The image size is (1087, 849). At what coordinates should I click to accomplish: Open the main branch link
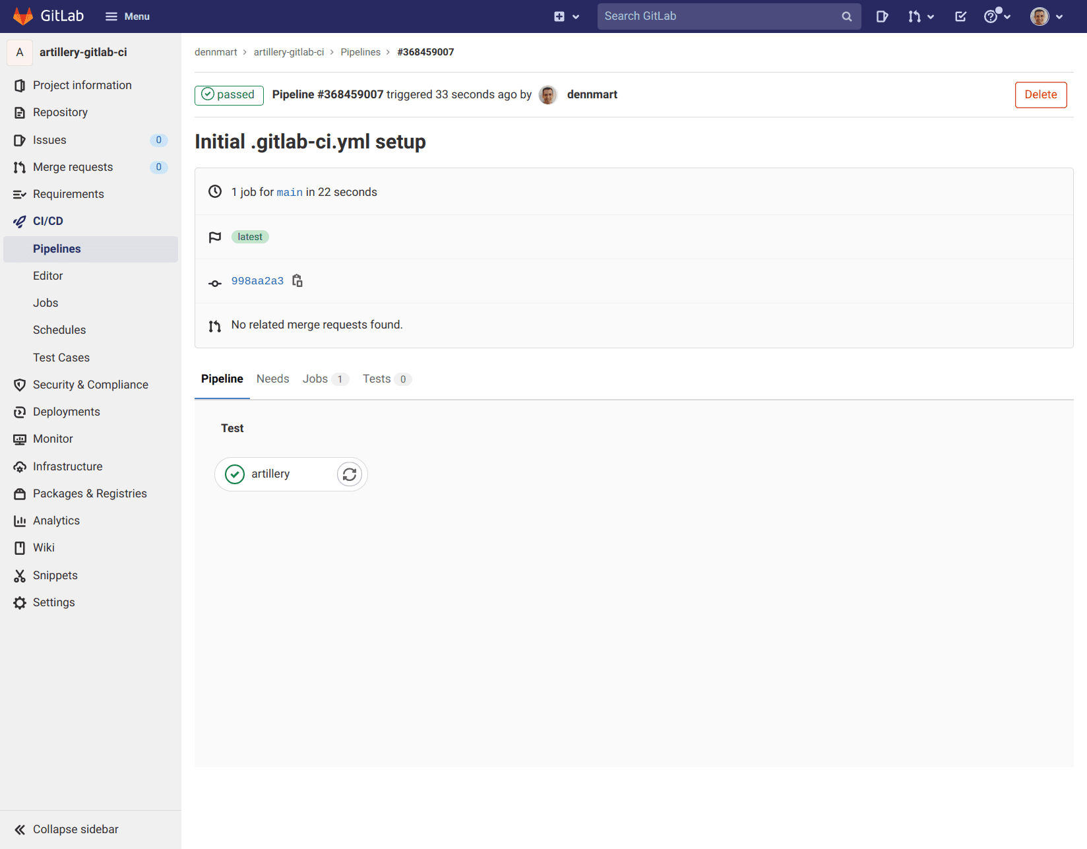coord(290,192)
